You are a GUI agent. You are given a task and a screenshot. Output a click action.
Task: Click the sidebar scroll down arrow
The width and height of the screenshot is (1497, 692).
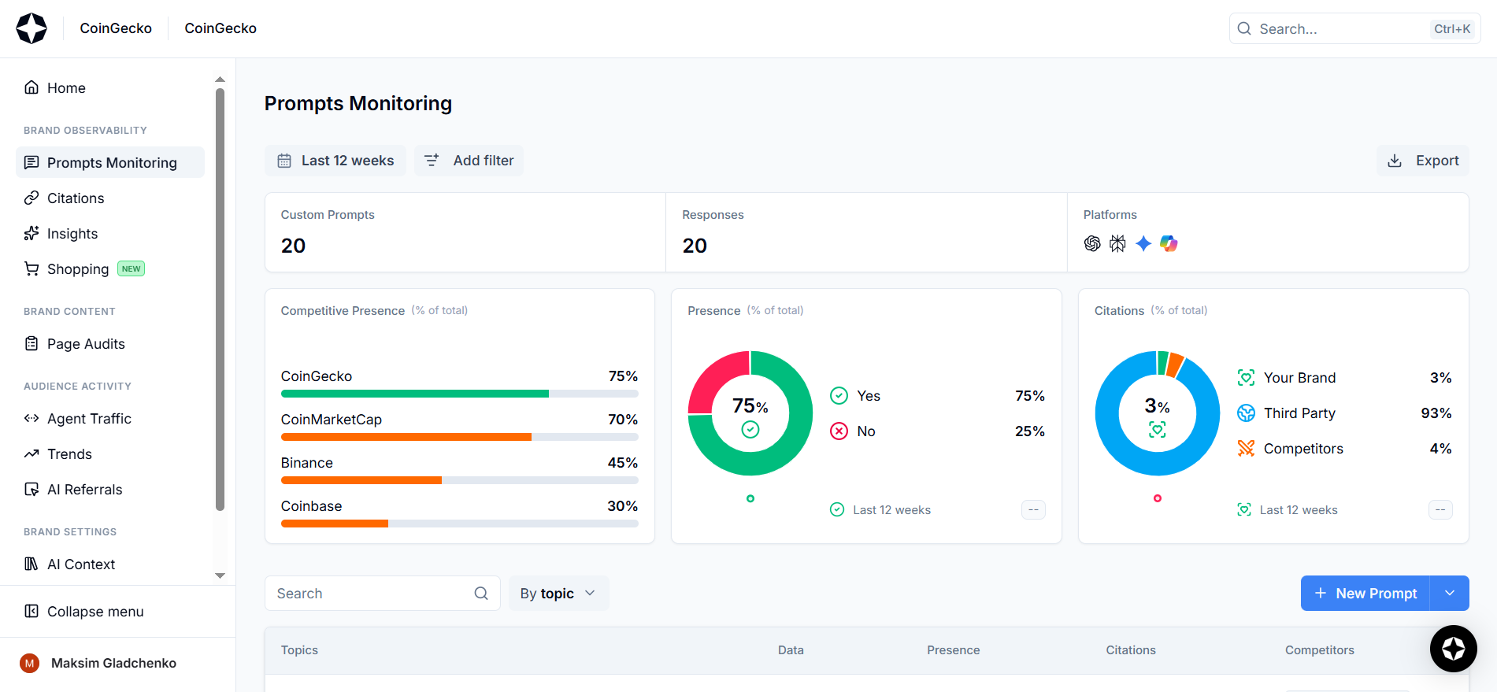[x=220, y=575]
